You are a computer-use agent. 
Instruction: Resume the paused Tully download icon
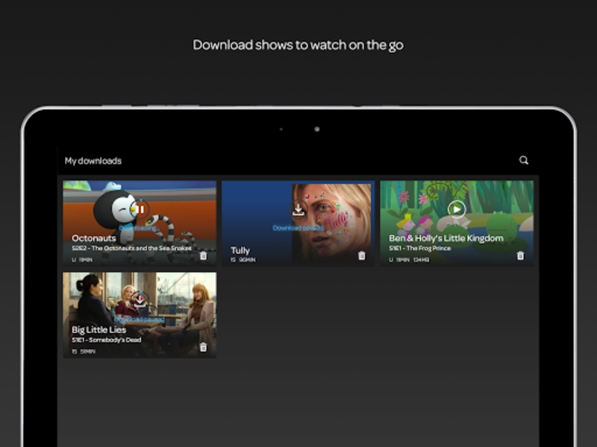[x=298, y=209]
